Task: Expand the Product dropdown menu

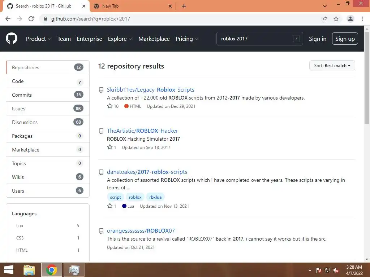Action: [x=39, y=39]
